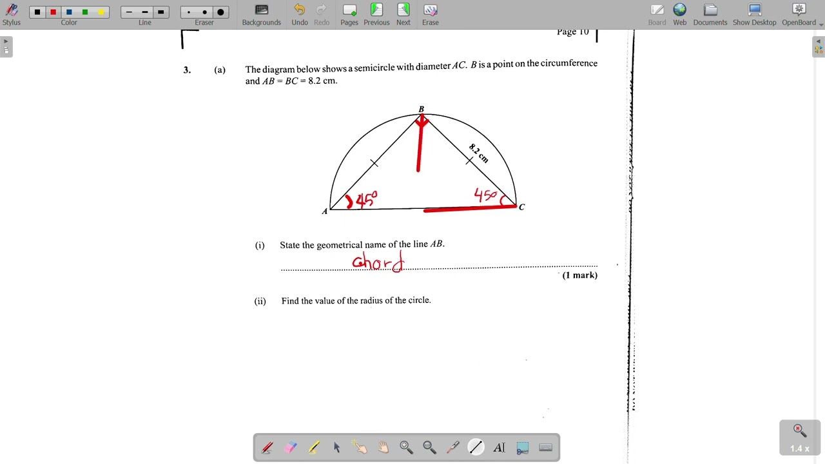The height and width of the screenshot is (464, 825).
Task: Set the medium line width
Action: click(x=145, y=12)
